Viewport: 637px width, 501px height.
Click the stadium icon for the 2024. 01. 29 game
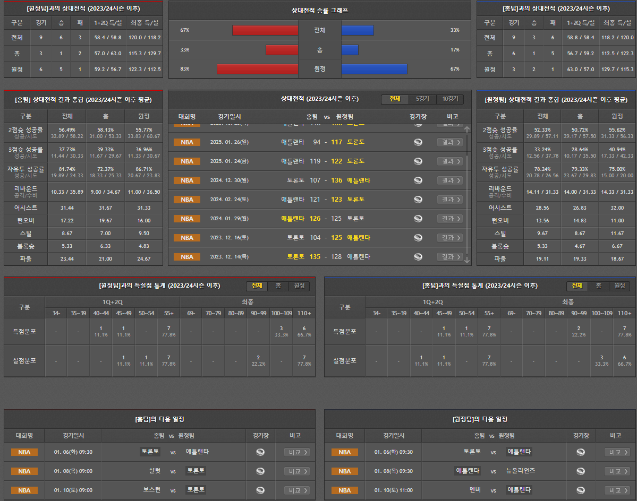click(x=418, y=219)
